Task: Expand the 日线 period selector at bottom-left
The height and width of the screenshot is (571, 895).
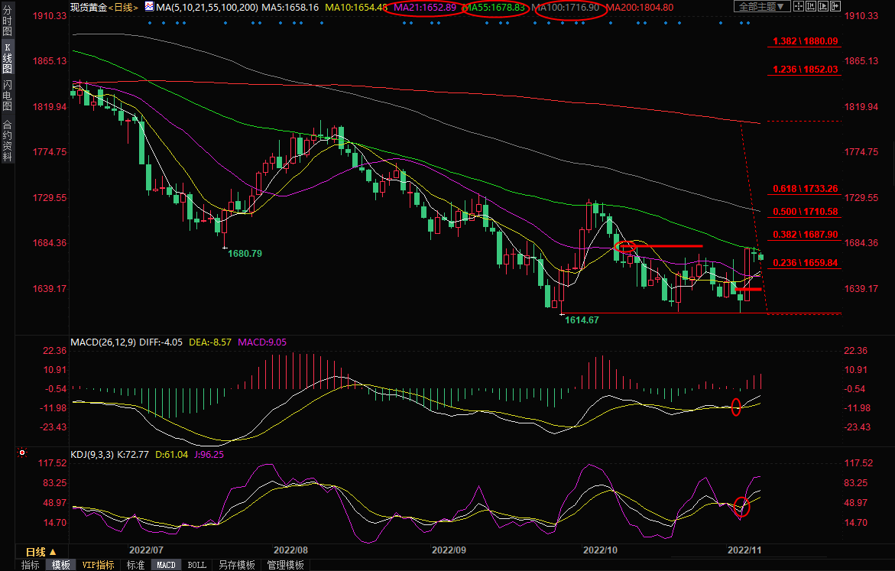Action: (x=41, y=551)
